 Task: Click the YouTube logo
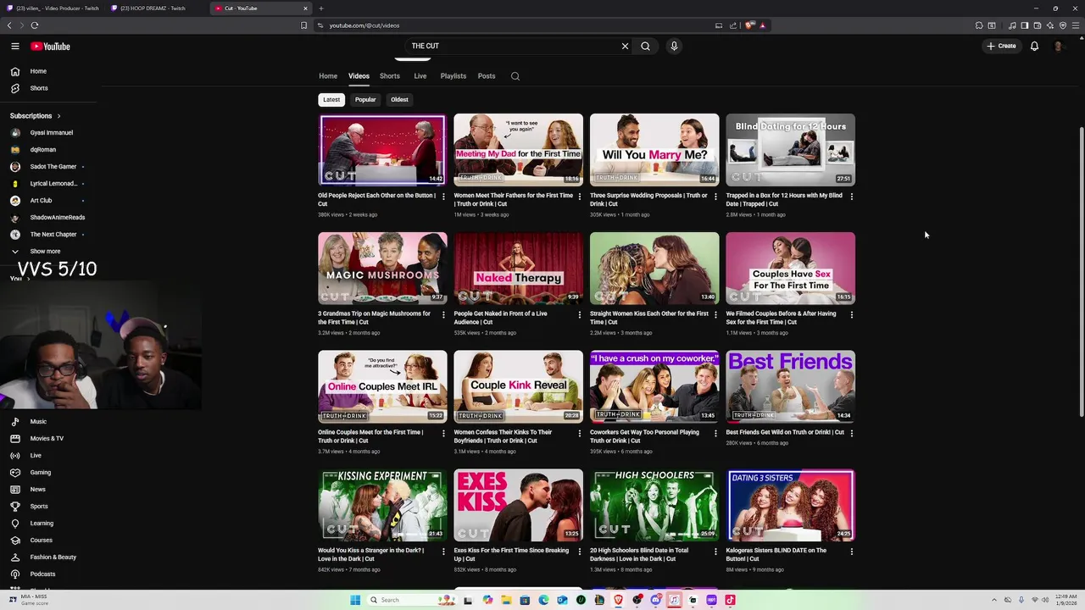50,47
